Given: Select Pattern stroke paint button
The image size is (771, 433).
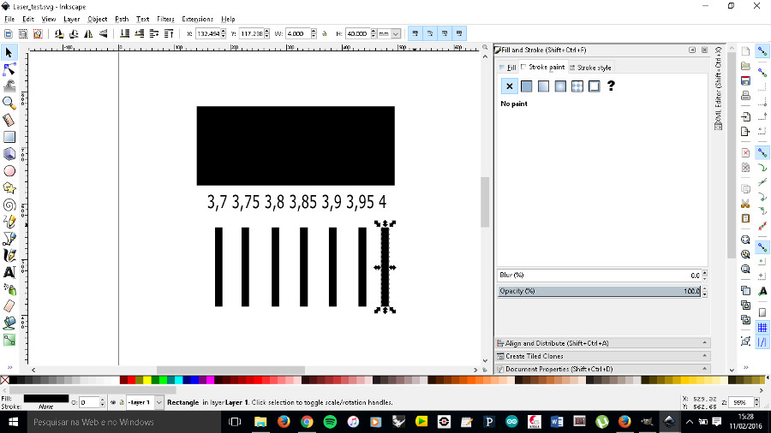Looking at the screenshot, I should coord(577,86).
